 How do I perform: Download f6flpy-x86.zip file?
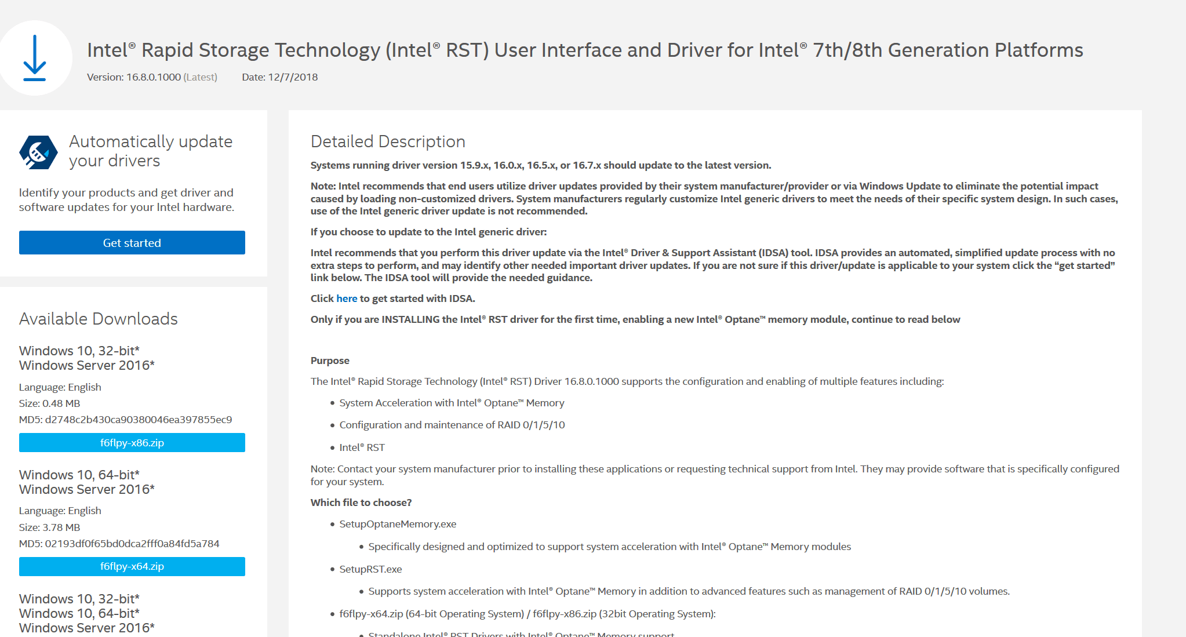[132, 443]
